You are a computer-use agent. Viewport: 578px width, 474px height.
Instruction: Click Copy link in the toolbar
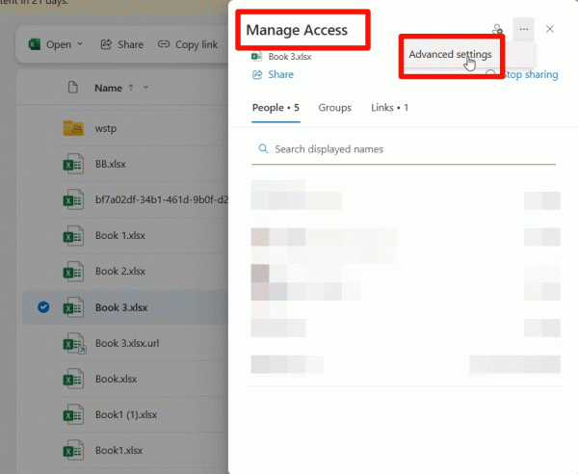pyautogui.click(x=188, y=44)
